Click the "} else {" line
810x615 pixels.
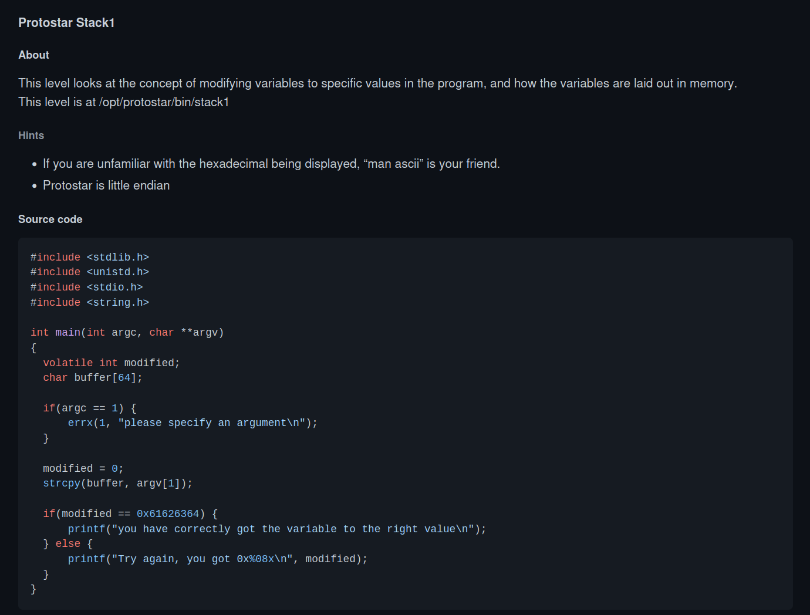tap(68, 543)
